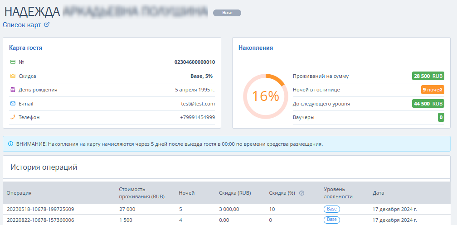
Task: Click the Дата column header
Action: click(x=378, y=193)
